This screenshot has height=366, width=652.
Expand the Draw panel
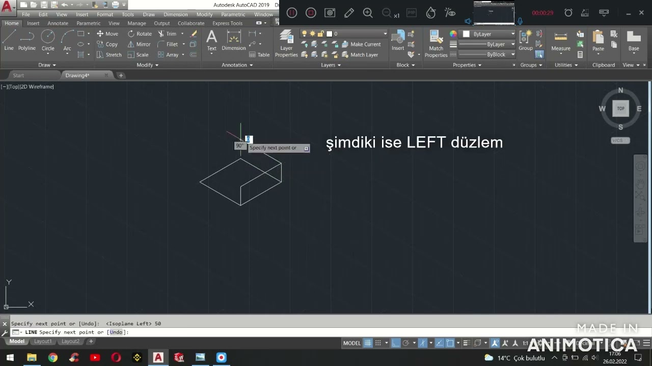click(47, 65)
